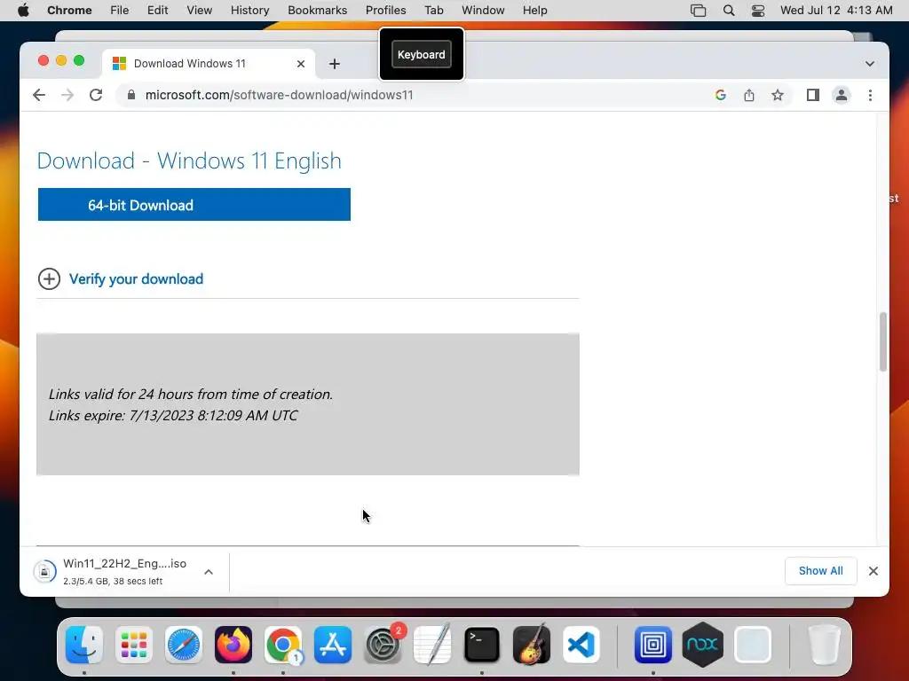The image size is (909, 681).
Task: Open the View menu
Action: 200,11
